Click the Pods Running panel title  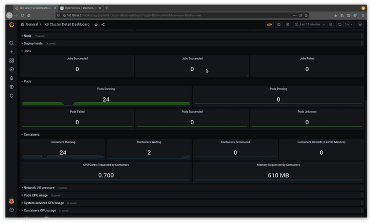106,89
